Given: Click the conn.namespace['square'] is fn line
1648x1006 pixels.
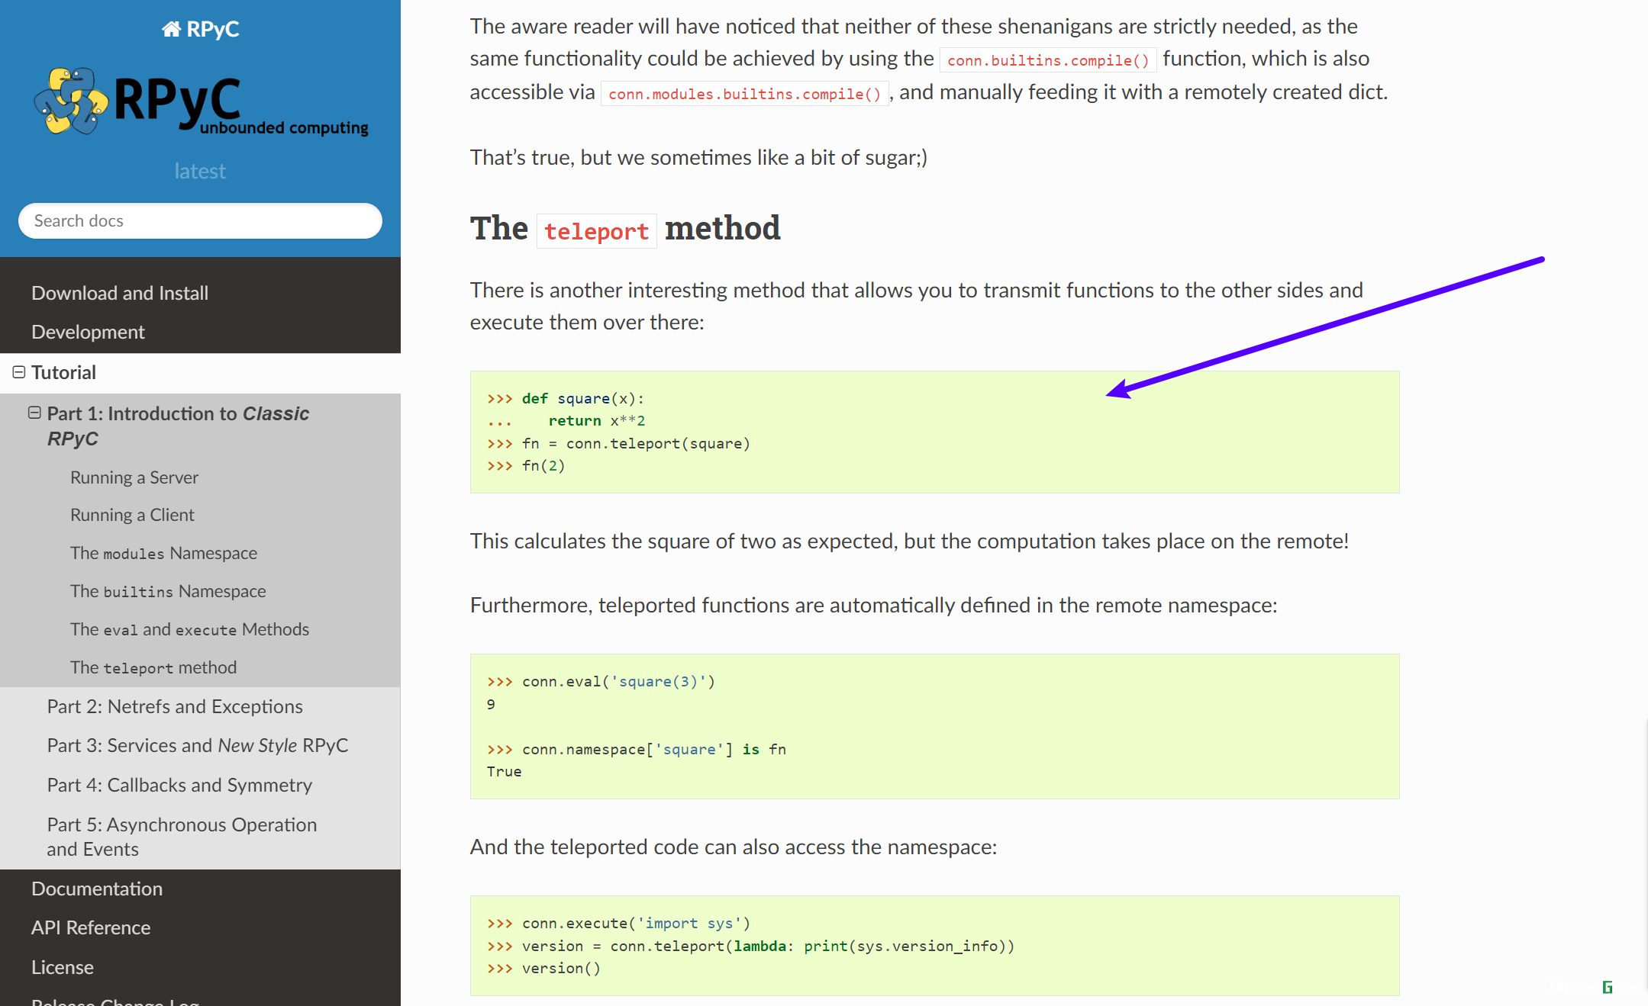Looking at the screenshot, I should (637, 749).
